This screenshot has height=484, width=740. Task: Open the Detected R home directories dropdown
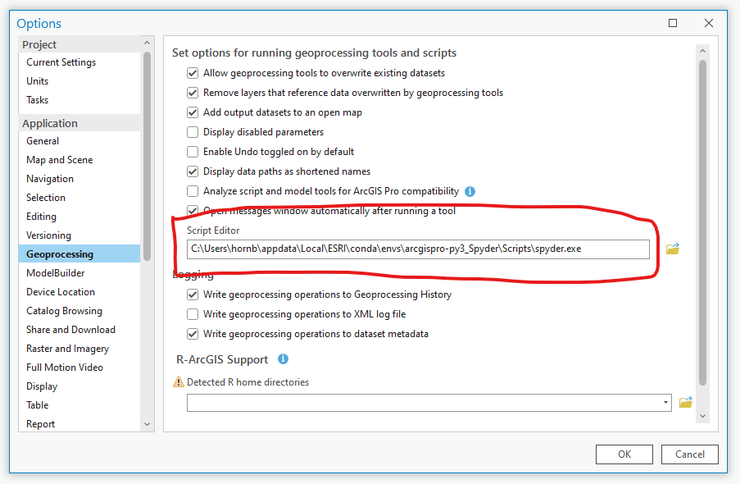coord(665,403)
